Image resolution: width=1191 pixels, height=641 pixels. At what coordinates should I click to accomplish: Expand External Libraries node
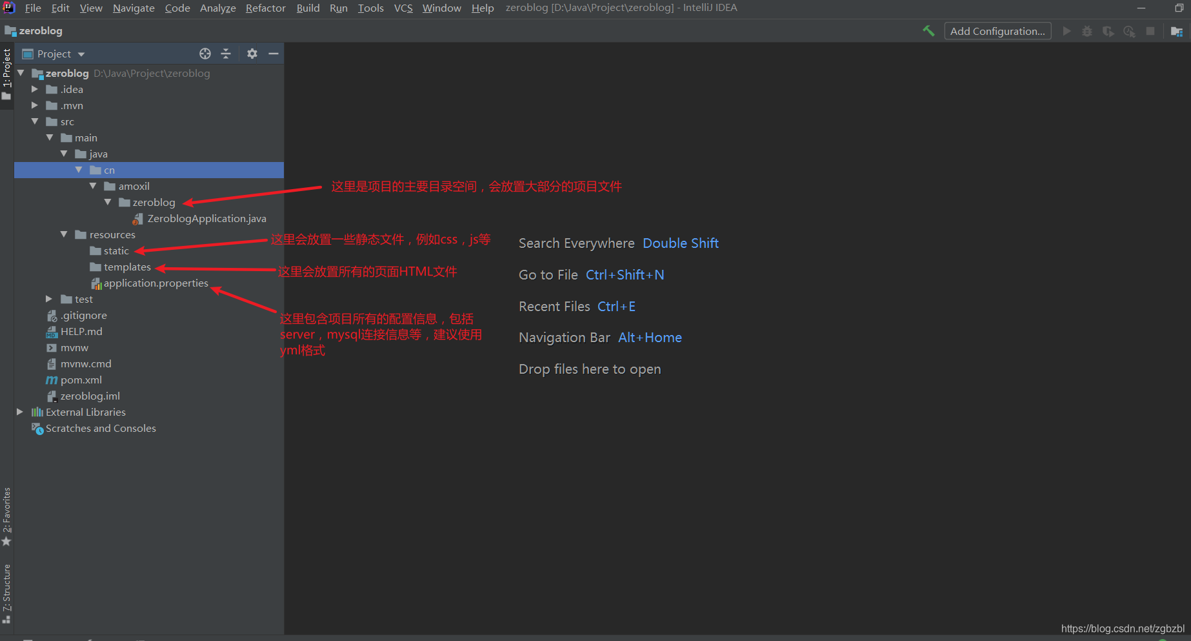point(20,412)
